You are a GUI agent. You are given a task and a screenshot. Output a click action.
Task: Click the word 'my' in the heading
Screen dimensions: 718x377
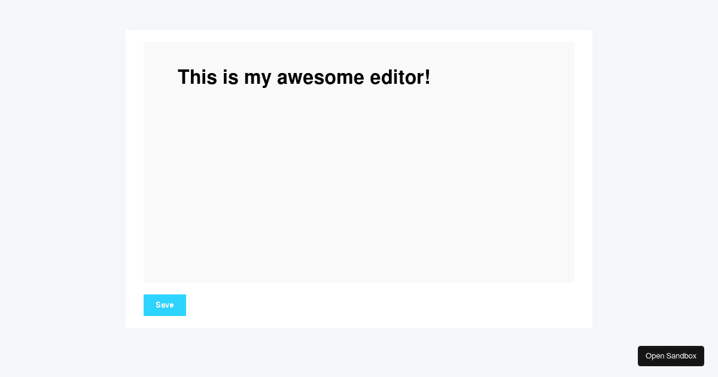(x=257, y=79)
